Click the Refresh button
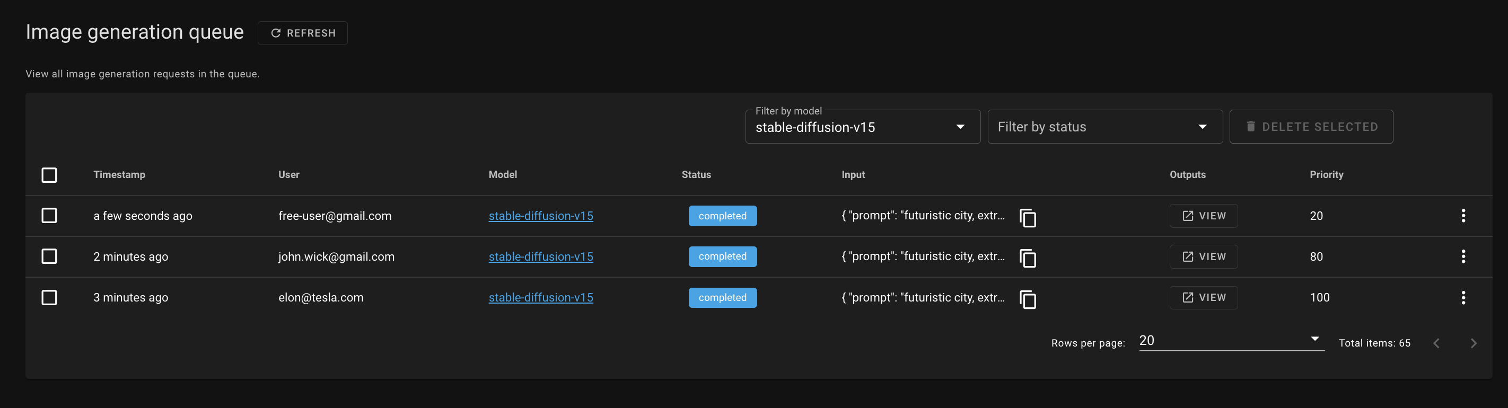This screenshot has width=1508, height=408. pyautogui.click(x=303, y=33)
